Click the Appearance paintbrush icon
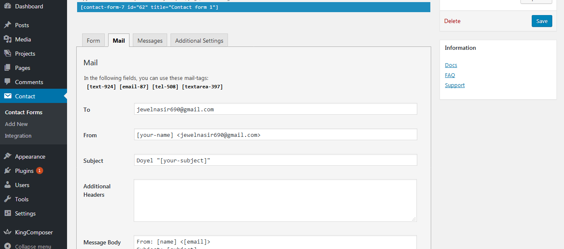564x249 pixels. click(8, 157)
